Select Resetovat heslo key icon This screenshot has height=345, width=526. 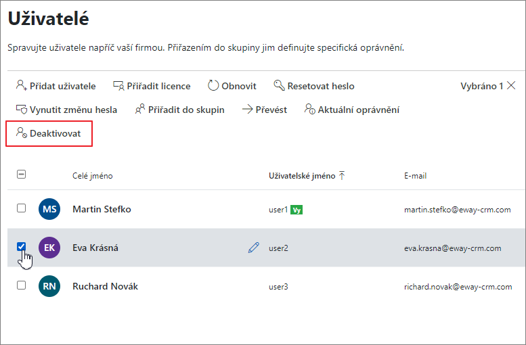(x=279, y=85)
